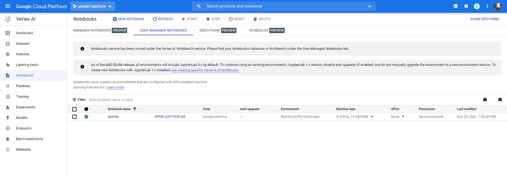The height and width of the screenshot is (175, 507).
Task: Open table help icon near Filter row
Action: pos(485,100)
